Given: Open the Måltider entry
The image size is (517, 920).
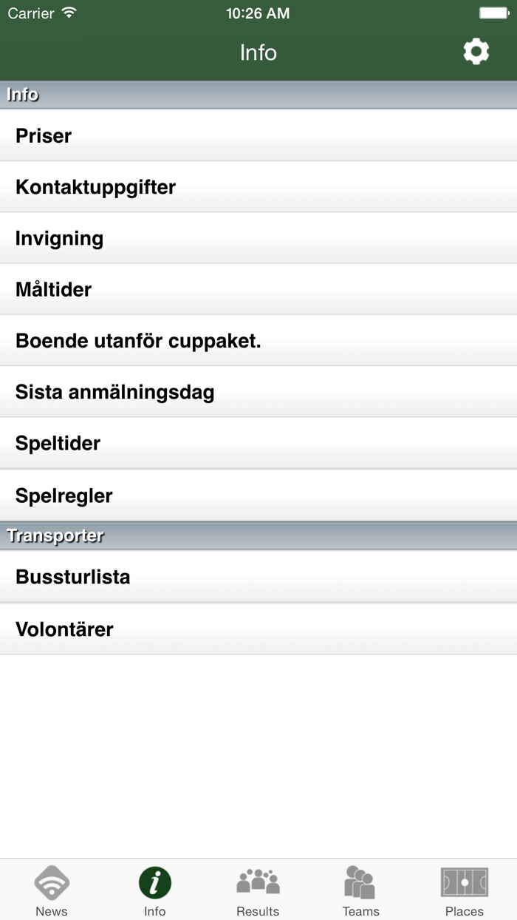Looking at the screenshot, I should click(258, 289).
